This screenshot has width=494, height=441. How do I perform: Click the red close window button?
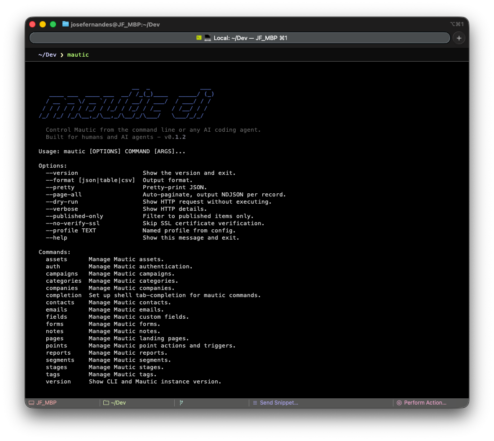tap(32, 24)
